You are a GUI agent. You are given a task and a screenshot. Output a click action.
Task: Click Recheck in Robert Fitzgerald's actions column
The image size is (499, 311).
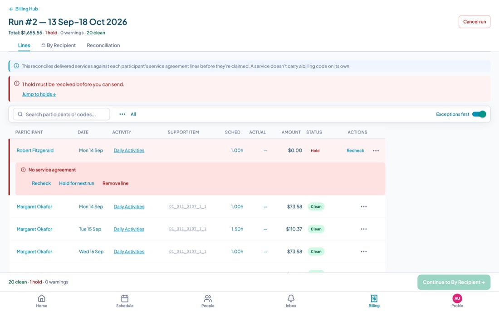point(355,151)
